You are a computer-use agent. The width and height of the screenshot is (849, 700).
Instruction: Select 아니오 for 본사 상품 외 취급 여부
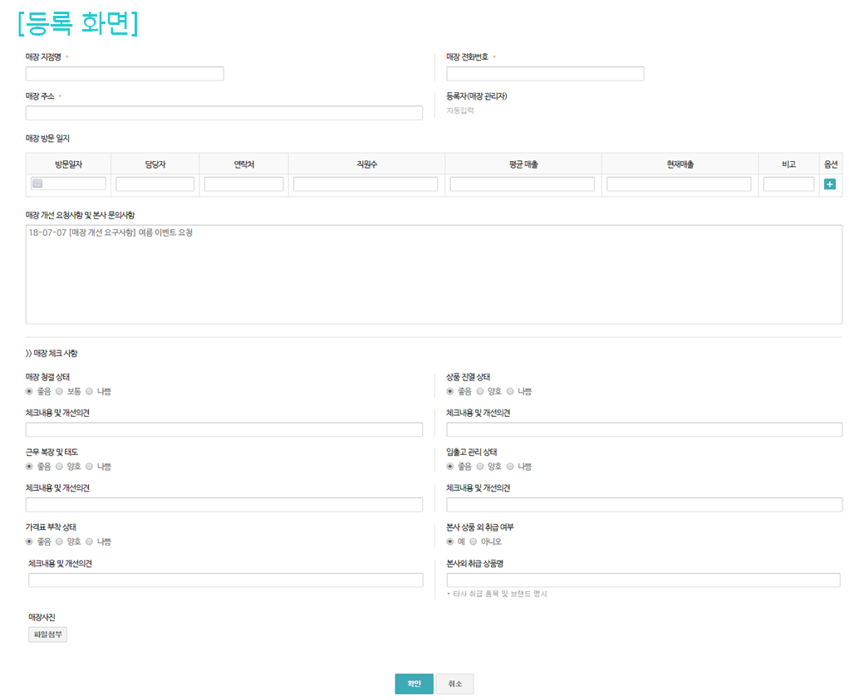(474, 541)
